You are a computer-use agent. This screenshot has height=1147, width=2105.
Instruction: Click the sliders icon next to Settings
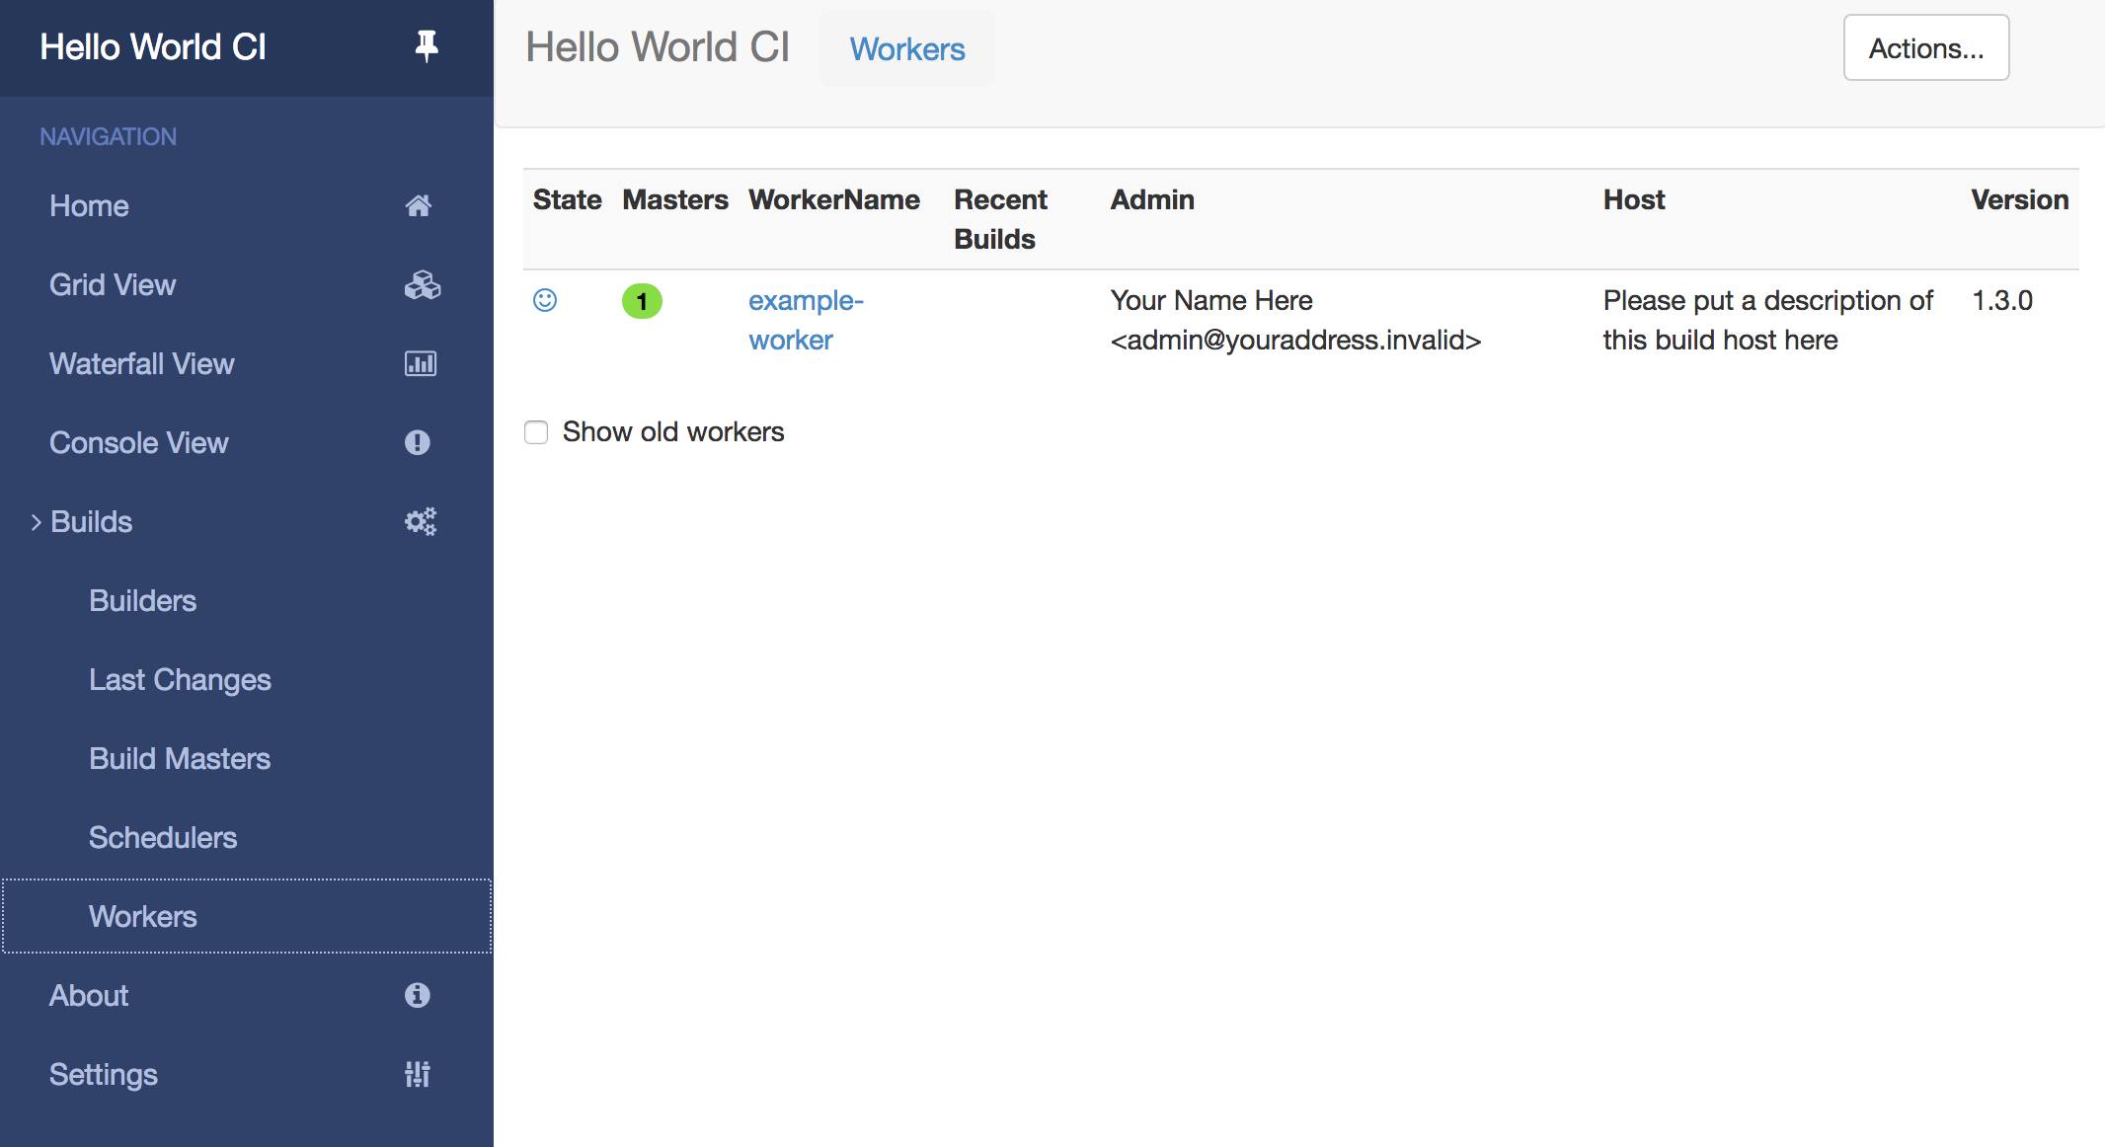(x=418, y=1073)
